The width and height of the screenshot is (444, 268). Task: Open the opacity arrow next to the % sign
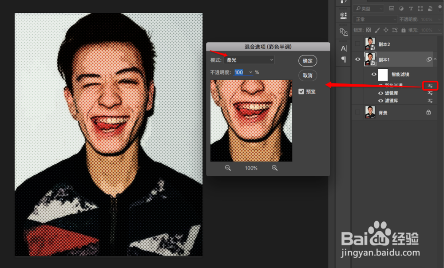(250, 72)
